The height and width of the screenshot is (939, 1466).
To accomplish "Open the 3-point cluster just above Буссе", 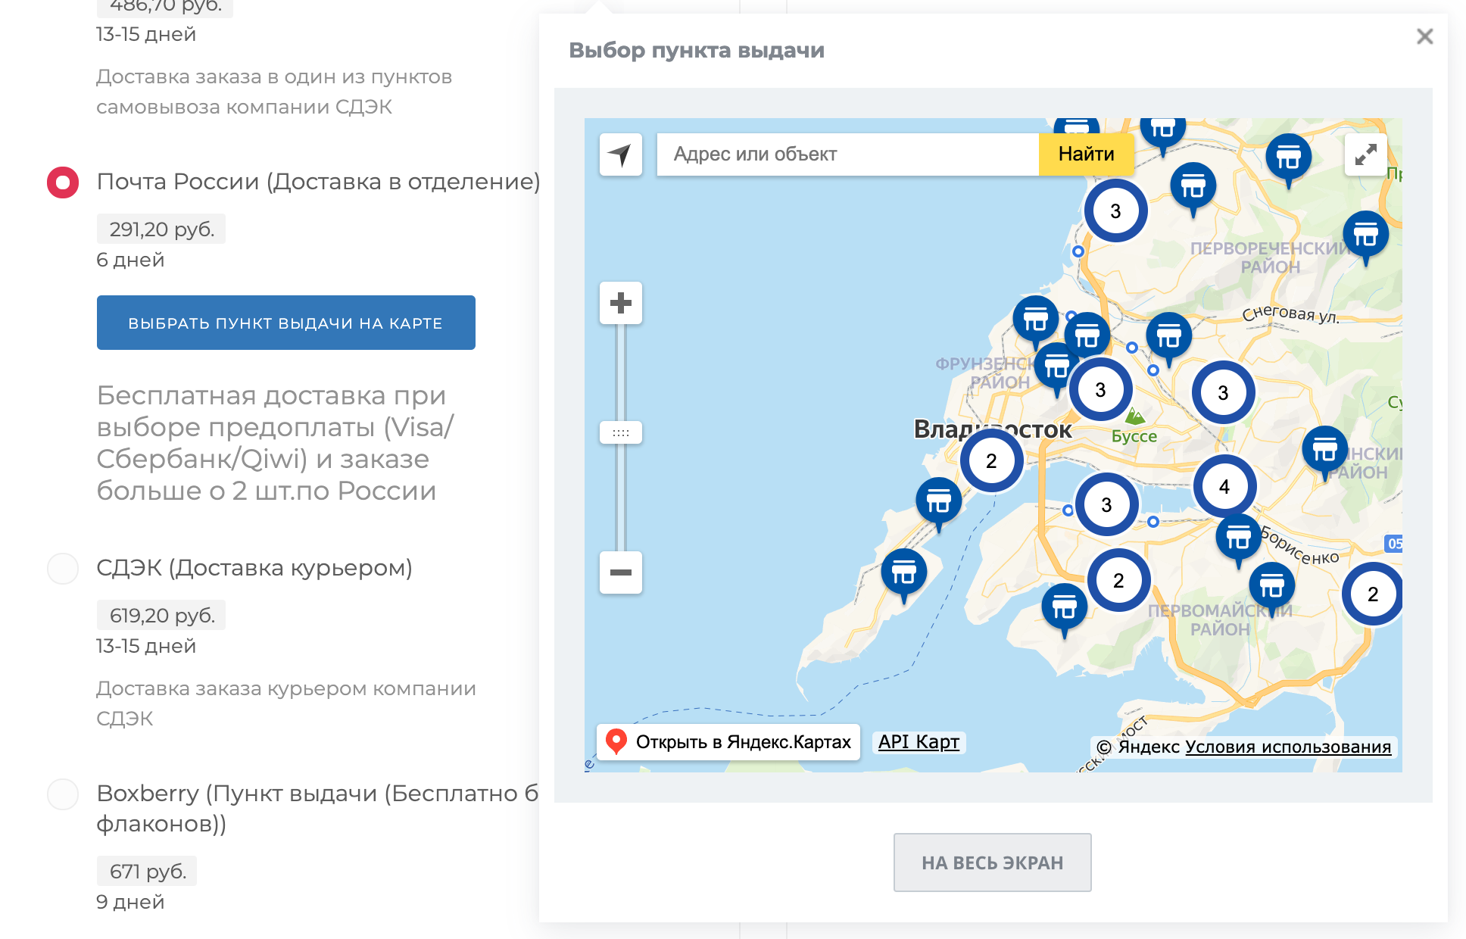I will point(1100,390).
